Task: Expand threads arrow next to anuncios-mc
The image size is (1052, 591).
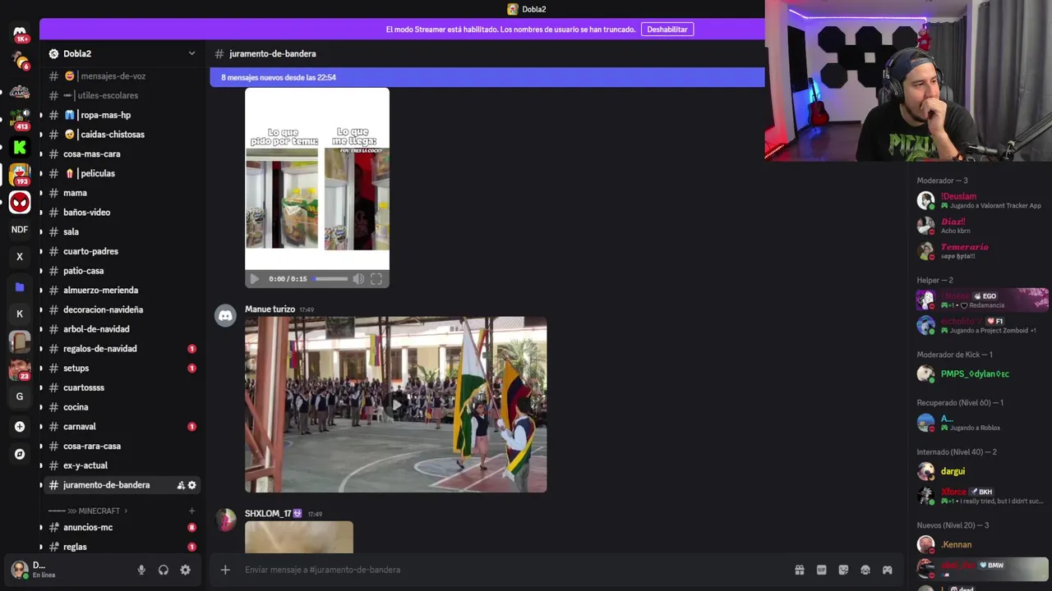Action: [x=41, y=528]
